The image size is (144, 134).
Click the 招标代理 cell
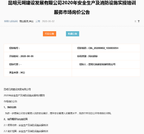[x=38, y=64]
